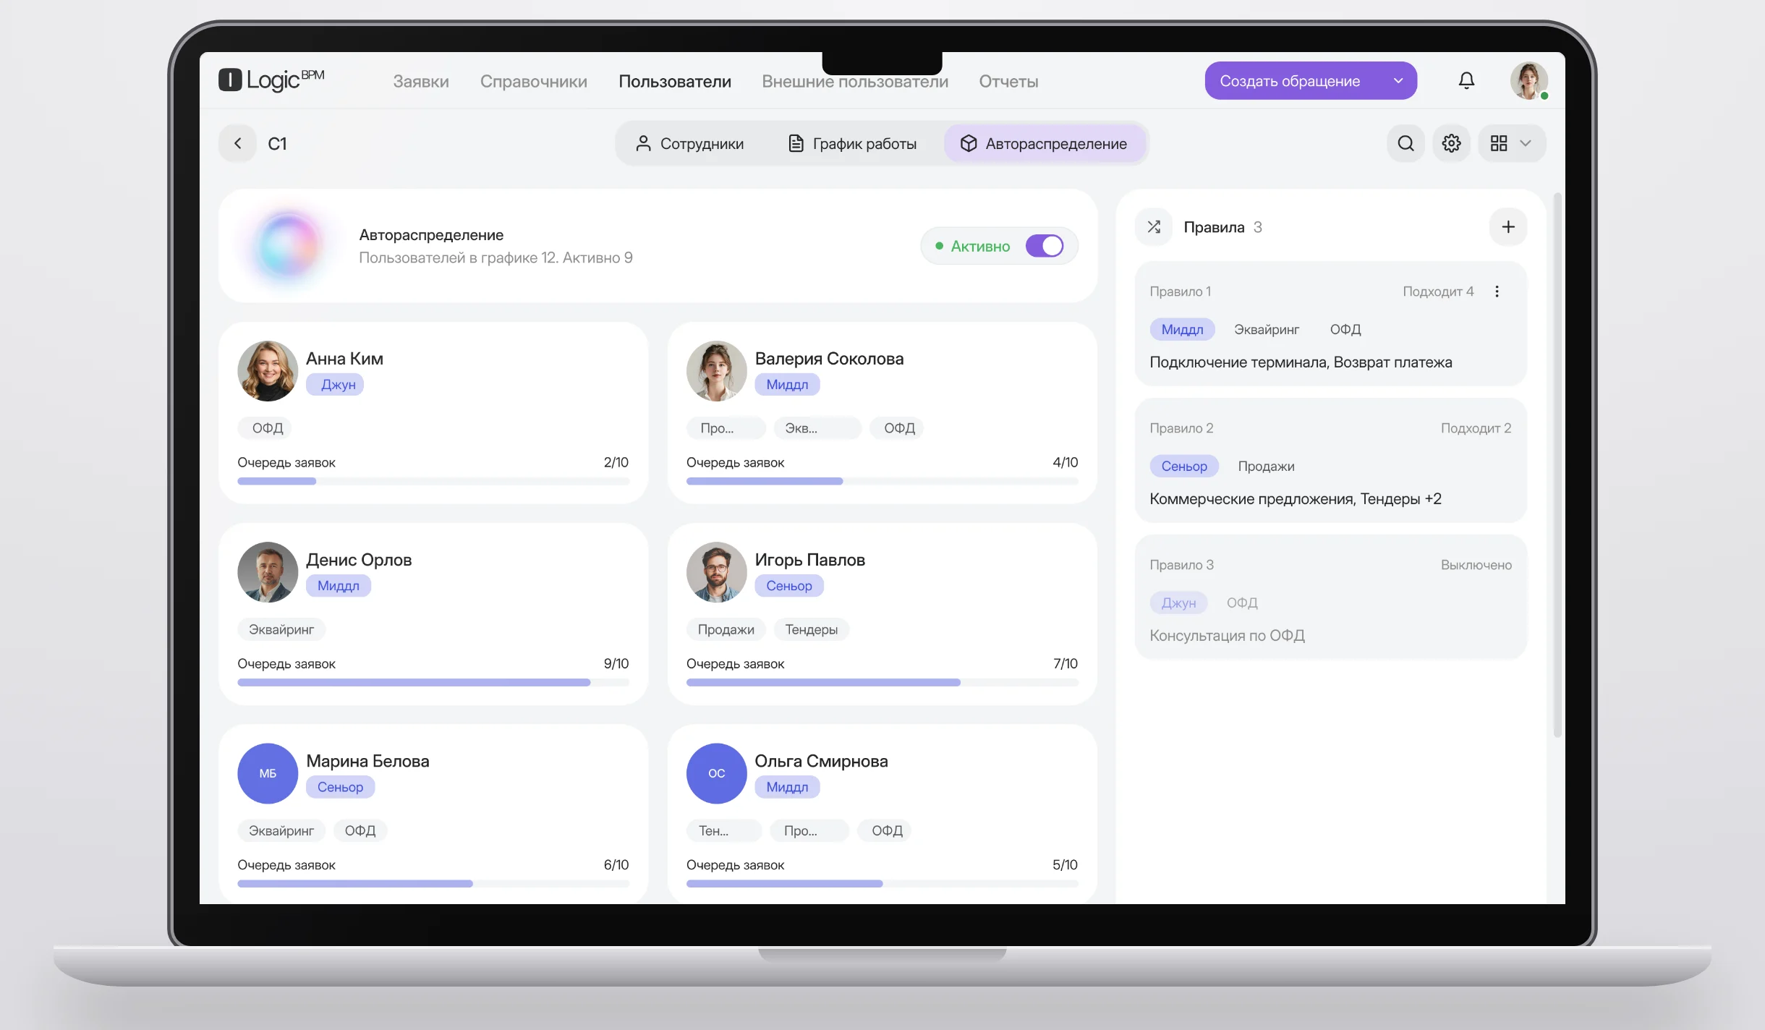Open the three-dot menu of Правило 1
1765x1030 pixels.
tap(1497, 291)
